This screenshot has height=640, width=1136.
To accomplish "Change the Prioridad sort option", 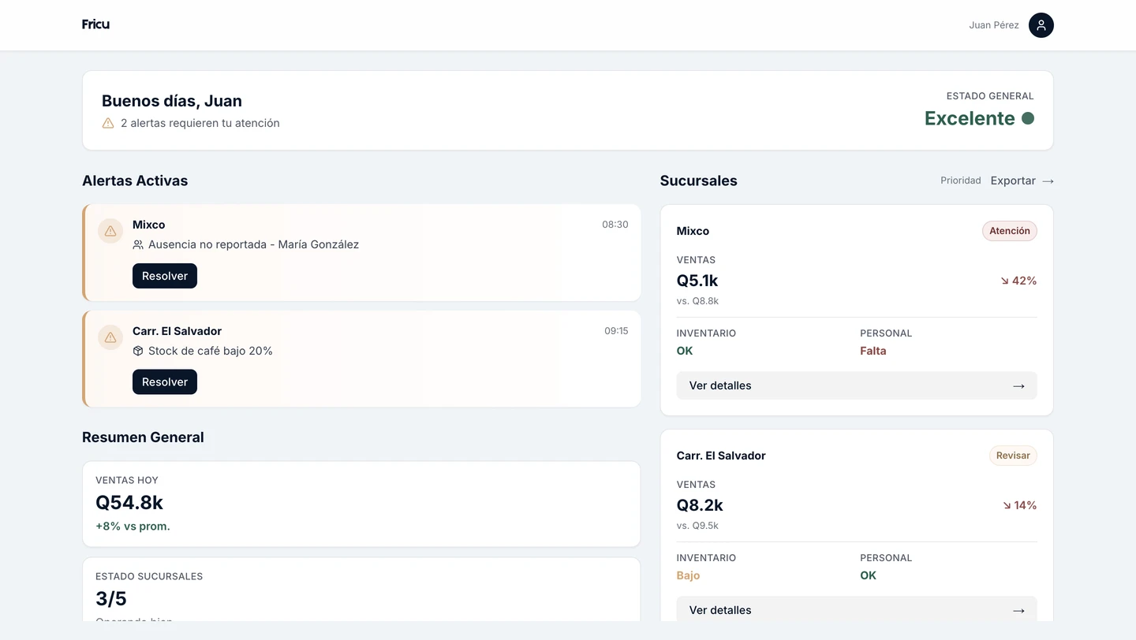I will tap(960, 180).
